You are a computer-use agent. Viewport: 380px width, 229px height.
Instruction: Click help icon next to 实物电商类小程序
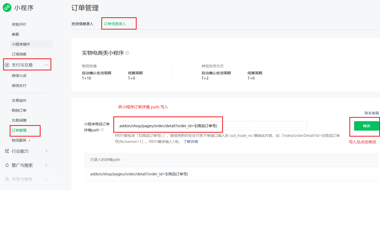[127, 53]
